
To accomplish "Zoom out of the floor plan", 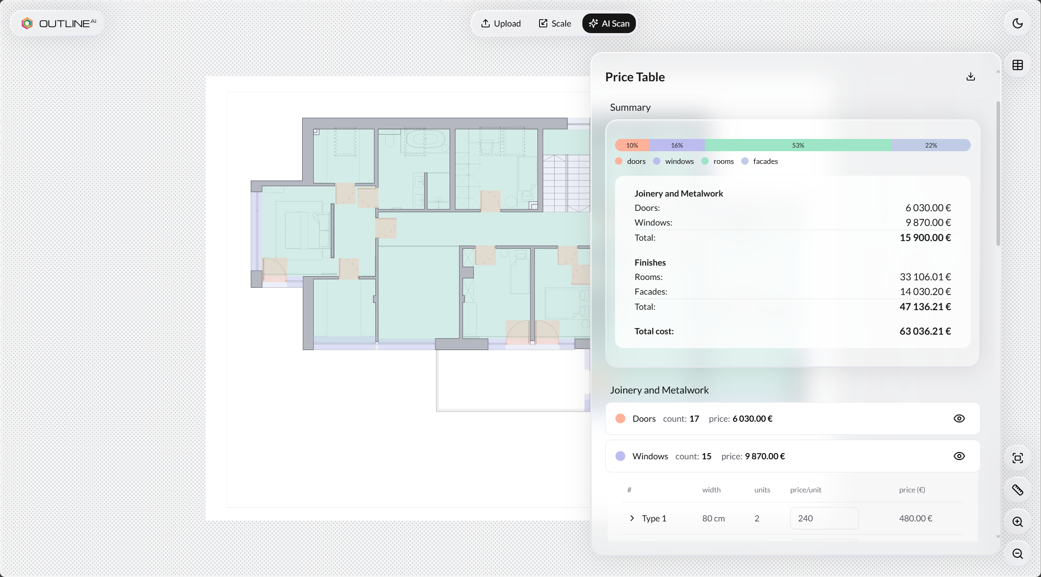I will [x=1017, y=554].
